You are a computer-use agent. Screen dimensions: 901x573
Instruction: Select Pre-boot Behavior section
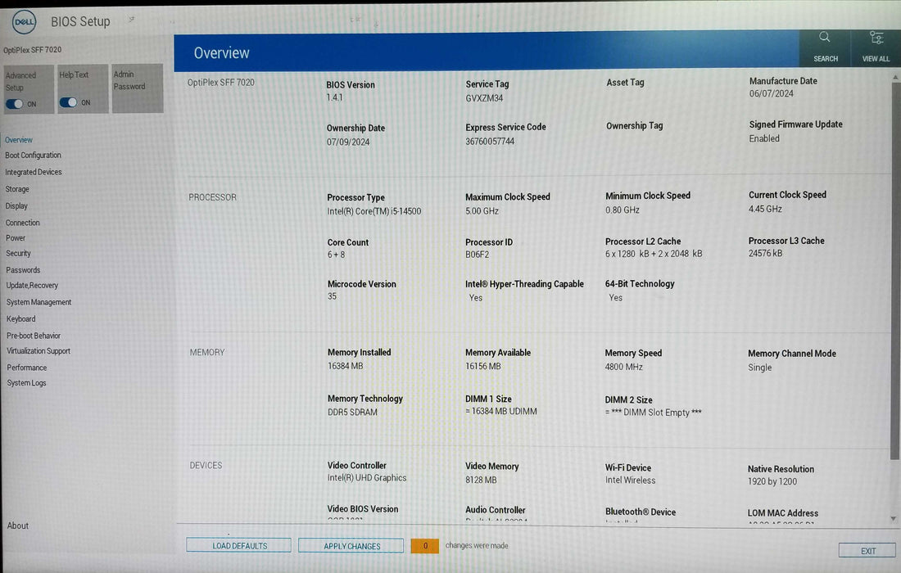(34, 336)
